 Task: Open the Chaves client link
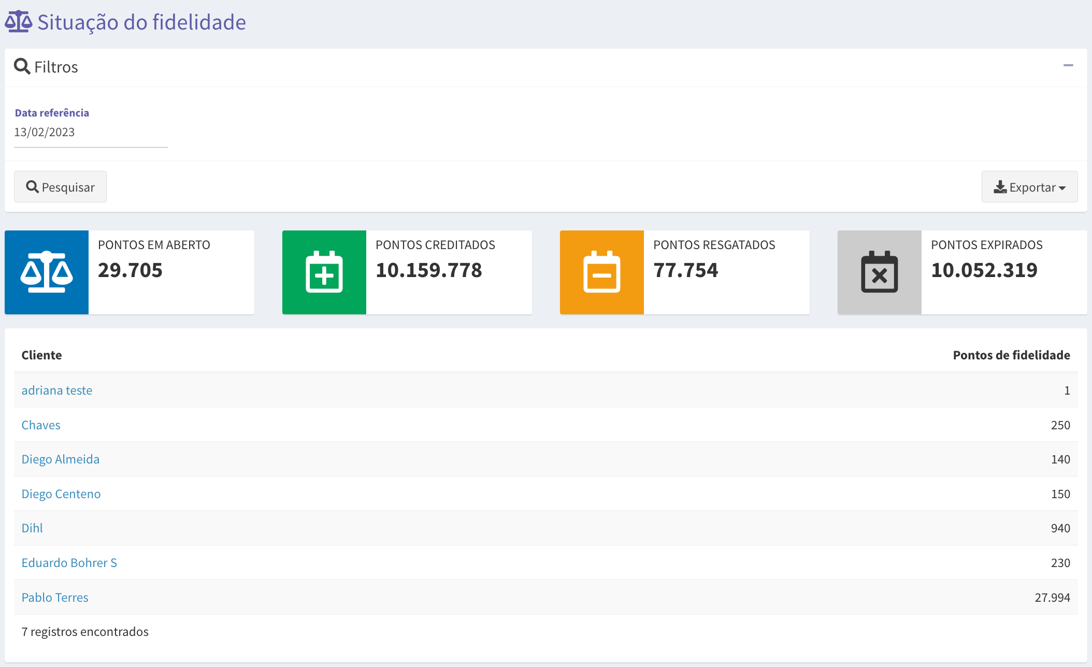point(41,425)
